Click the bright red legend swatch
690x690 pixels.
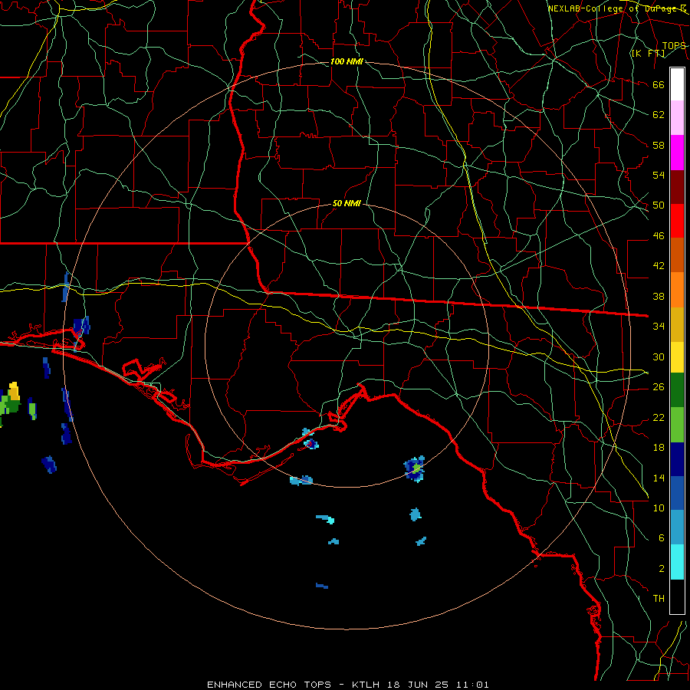click(x=677, y=221)
